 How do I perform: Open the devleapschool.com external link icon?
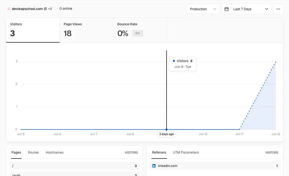[x=45, y=9]
